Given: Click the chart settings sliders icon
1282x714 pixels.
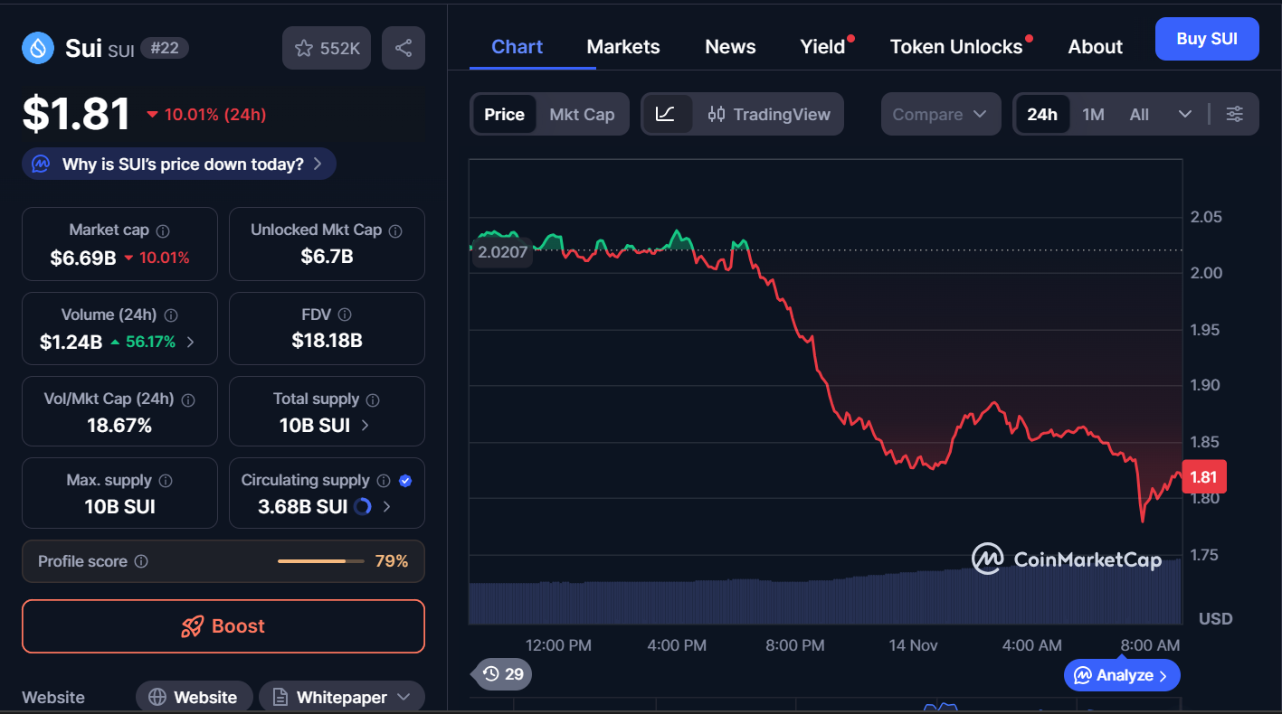Looking at the screenshot, I should tap(1234, 114).
